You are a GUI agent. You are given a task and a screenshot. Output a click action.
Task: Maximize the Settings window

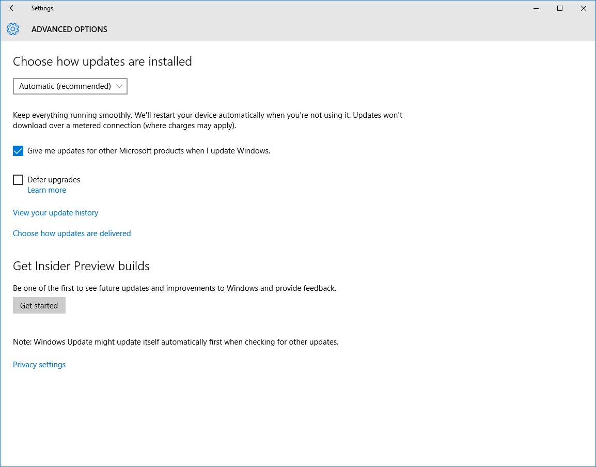(x=559, y=8)
